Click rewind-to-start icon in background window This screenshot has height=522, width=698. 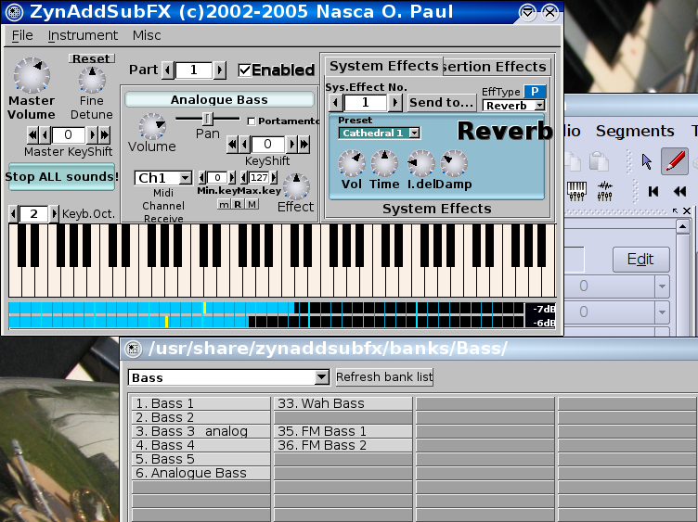(x=653, y=192)
